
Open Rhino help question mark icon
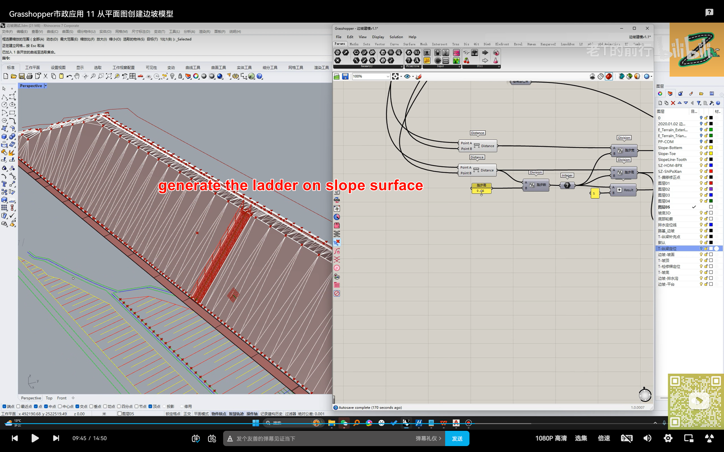259,76
